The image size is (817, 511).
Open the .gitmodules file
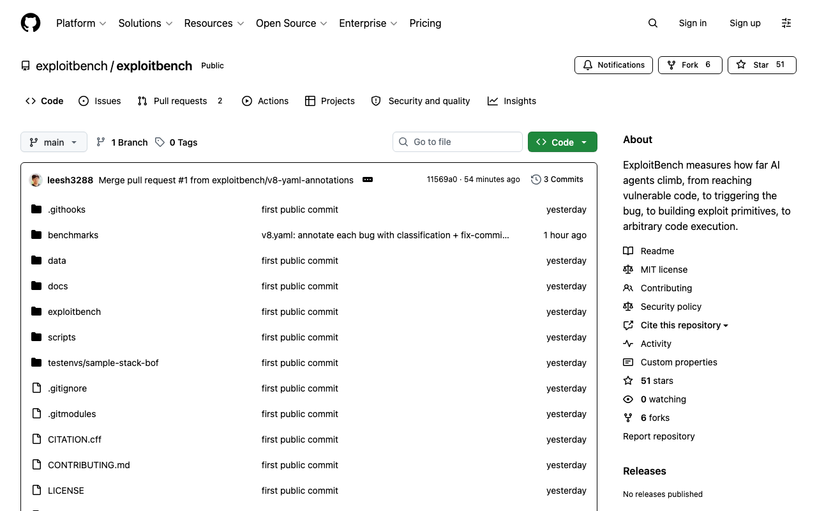(x=71, y=414)
